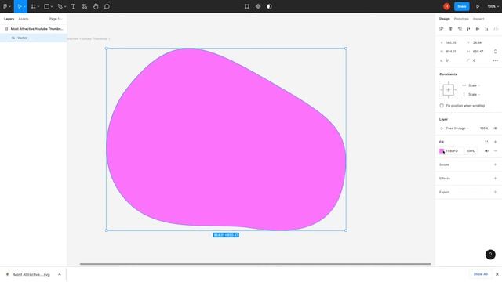Add a new fill
502x282 pixels.
point(495,142)
